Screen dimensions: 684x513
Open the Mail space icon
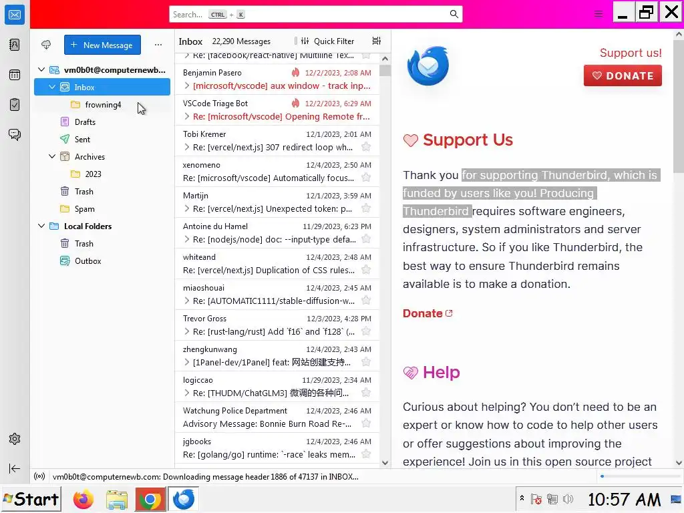[x=15, y=15]
